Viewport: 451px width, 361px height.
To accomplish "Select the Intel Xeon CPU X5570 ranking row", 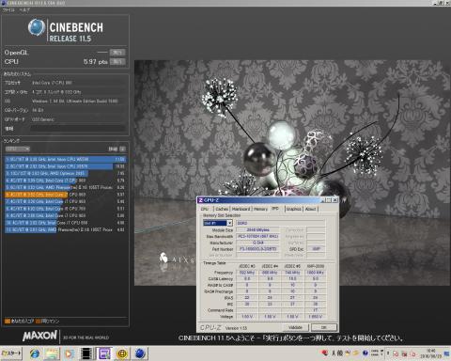I will click(65, 166).
